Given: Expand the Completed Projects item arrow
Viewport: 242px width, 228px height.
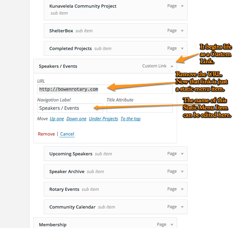Looking at the screenshot, I should [x=182, y=49].
